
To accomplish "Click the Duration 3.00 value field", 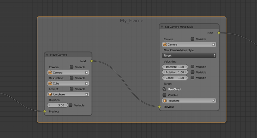I will click(x=58, y=105).
